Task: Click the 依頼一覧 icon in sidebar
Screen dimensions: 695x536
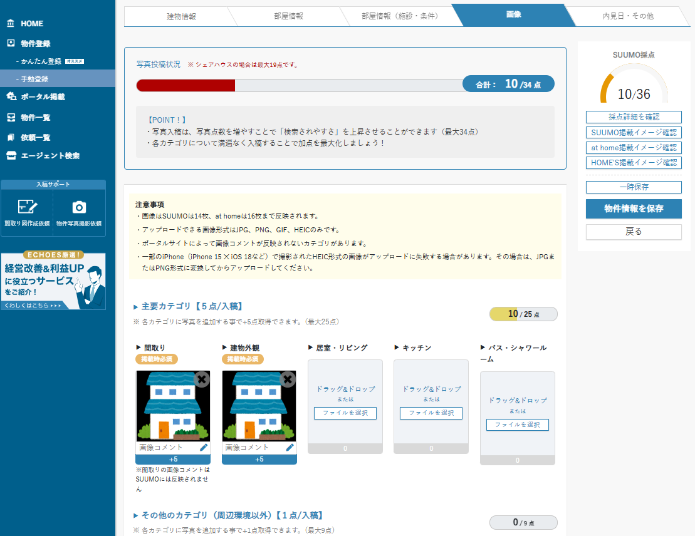Action: pyautogui.click(x=11, y=137)
